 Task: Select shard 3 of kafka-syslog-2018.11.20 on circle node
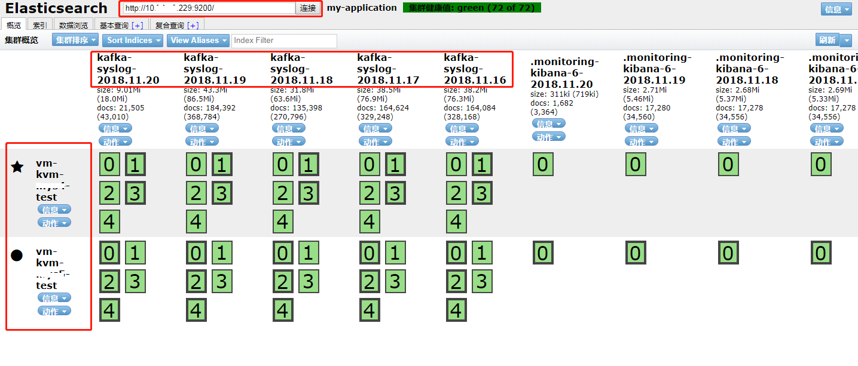[135, 281]
